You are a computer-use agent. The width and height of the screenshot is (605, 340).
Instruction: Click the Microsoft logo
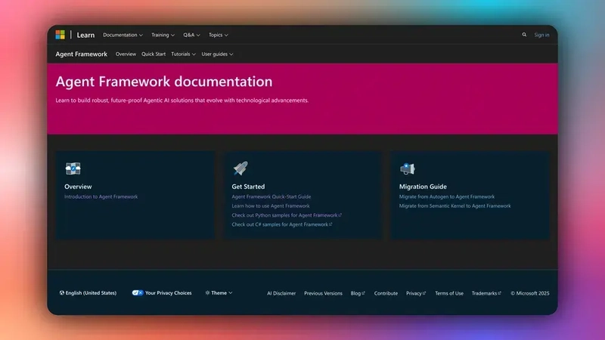point(60,35)
